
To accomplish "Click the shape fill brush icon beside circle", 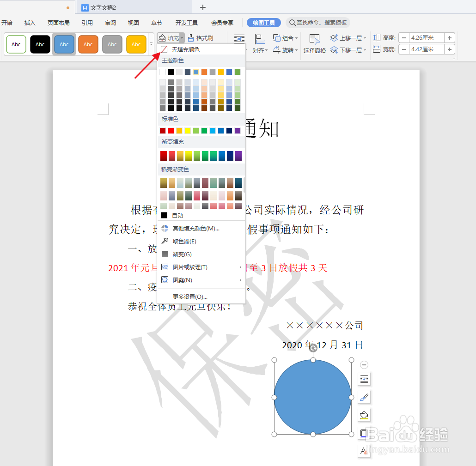I will tap(364, 397).
